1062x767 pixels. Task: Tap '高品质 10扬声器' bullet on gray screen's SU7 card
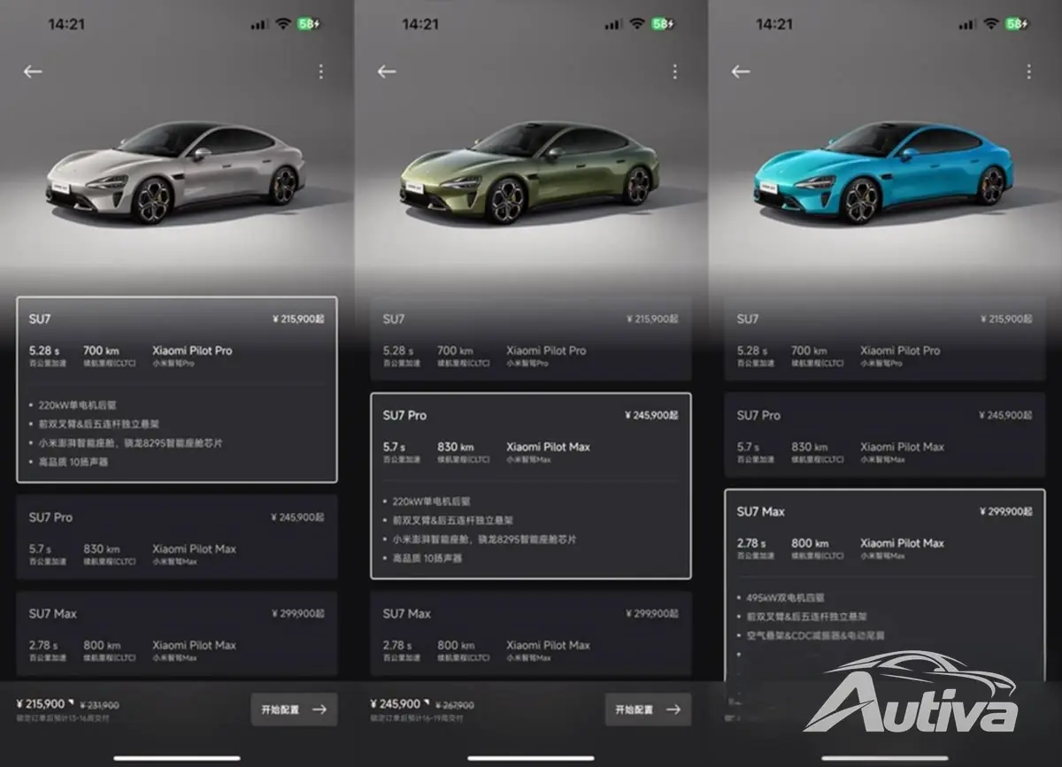pyautogui.click(x=73, y=462)
